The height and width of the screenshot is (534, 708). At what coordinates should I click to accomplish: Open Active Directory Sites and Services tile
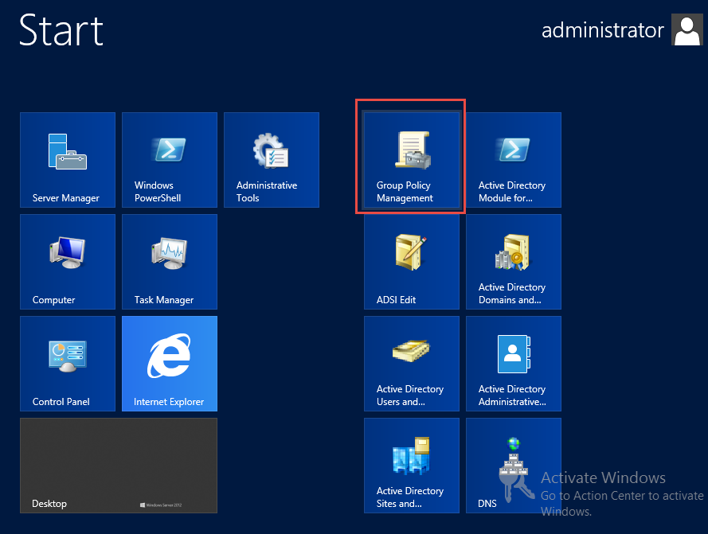(412, 466)
